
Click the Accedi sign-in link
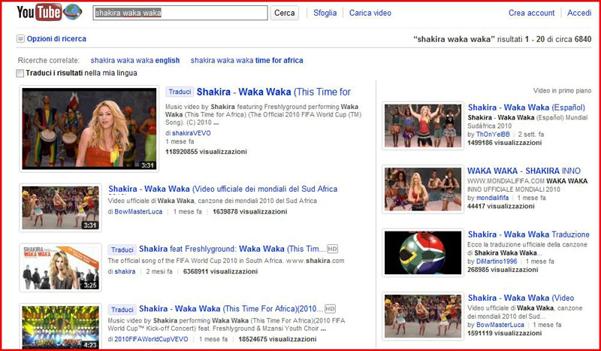579,13
